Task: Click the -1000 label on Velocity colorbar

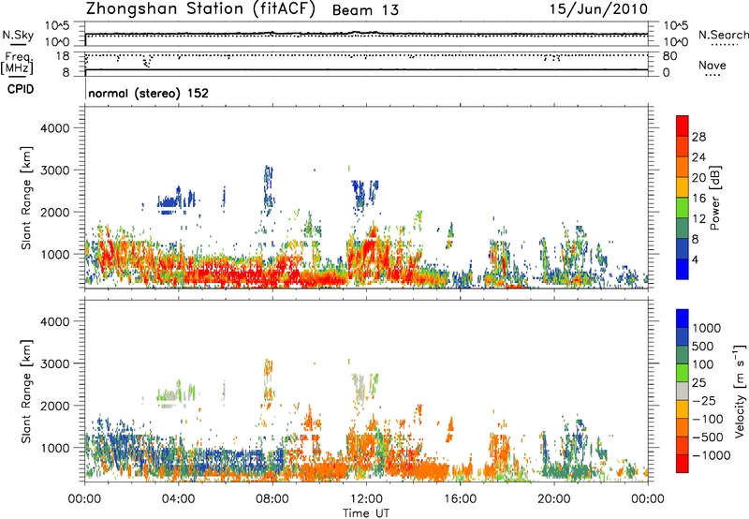Action: pyautogui.click(x=711, y=455)
